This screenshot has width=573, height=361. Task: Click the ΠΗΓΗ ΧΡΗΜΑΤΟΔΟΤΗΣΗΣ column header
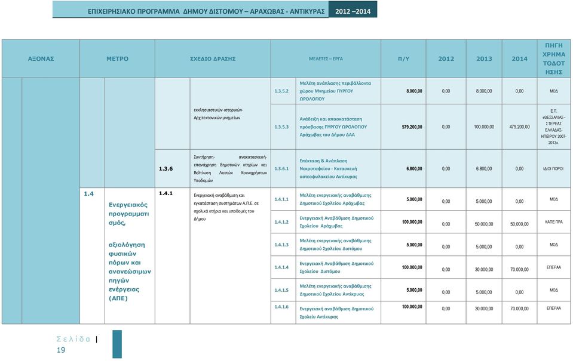click(x=554, y=58)
